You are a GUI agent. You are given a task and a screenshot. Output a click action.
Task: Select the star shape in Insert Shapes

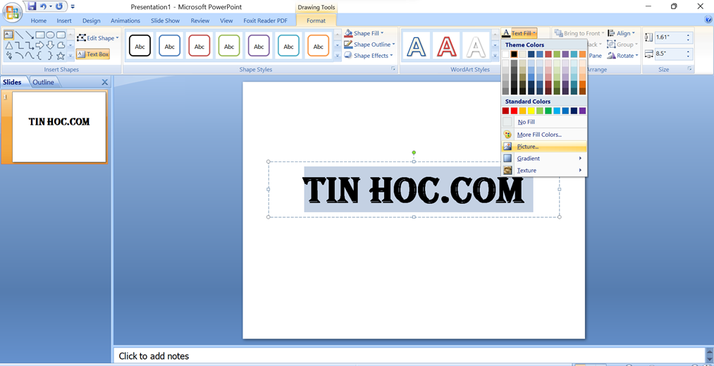61,56
